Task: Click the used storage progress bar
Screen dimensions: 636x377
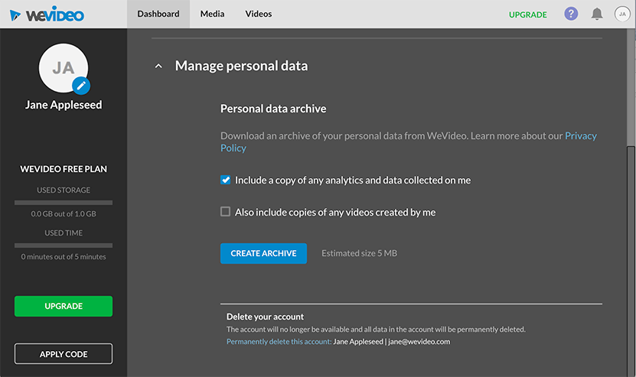Action: (64, 203)
